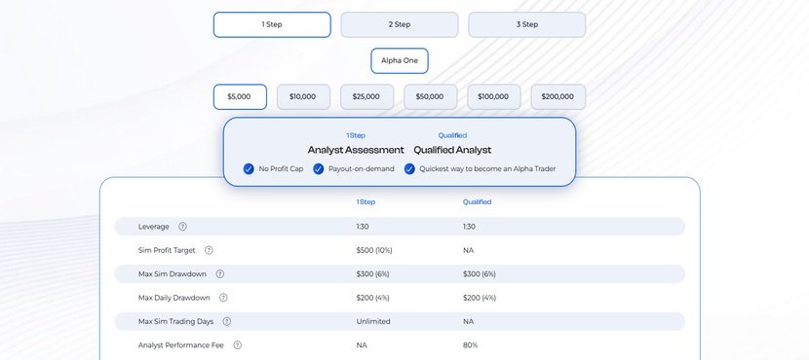Select the 1 Step tab

[x=272, y=24]
